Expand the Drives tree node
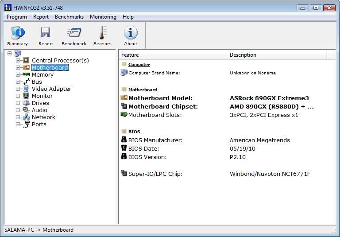The width and height of the screenshot is (340, 237). (x=18, y=103)
